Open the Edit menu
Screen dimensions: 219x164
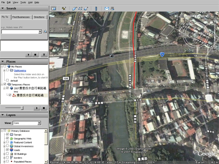pos(9,2)
